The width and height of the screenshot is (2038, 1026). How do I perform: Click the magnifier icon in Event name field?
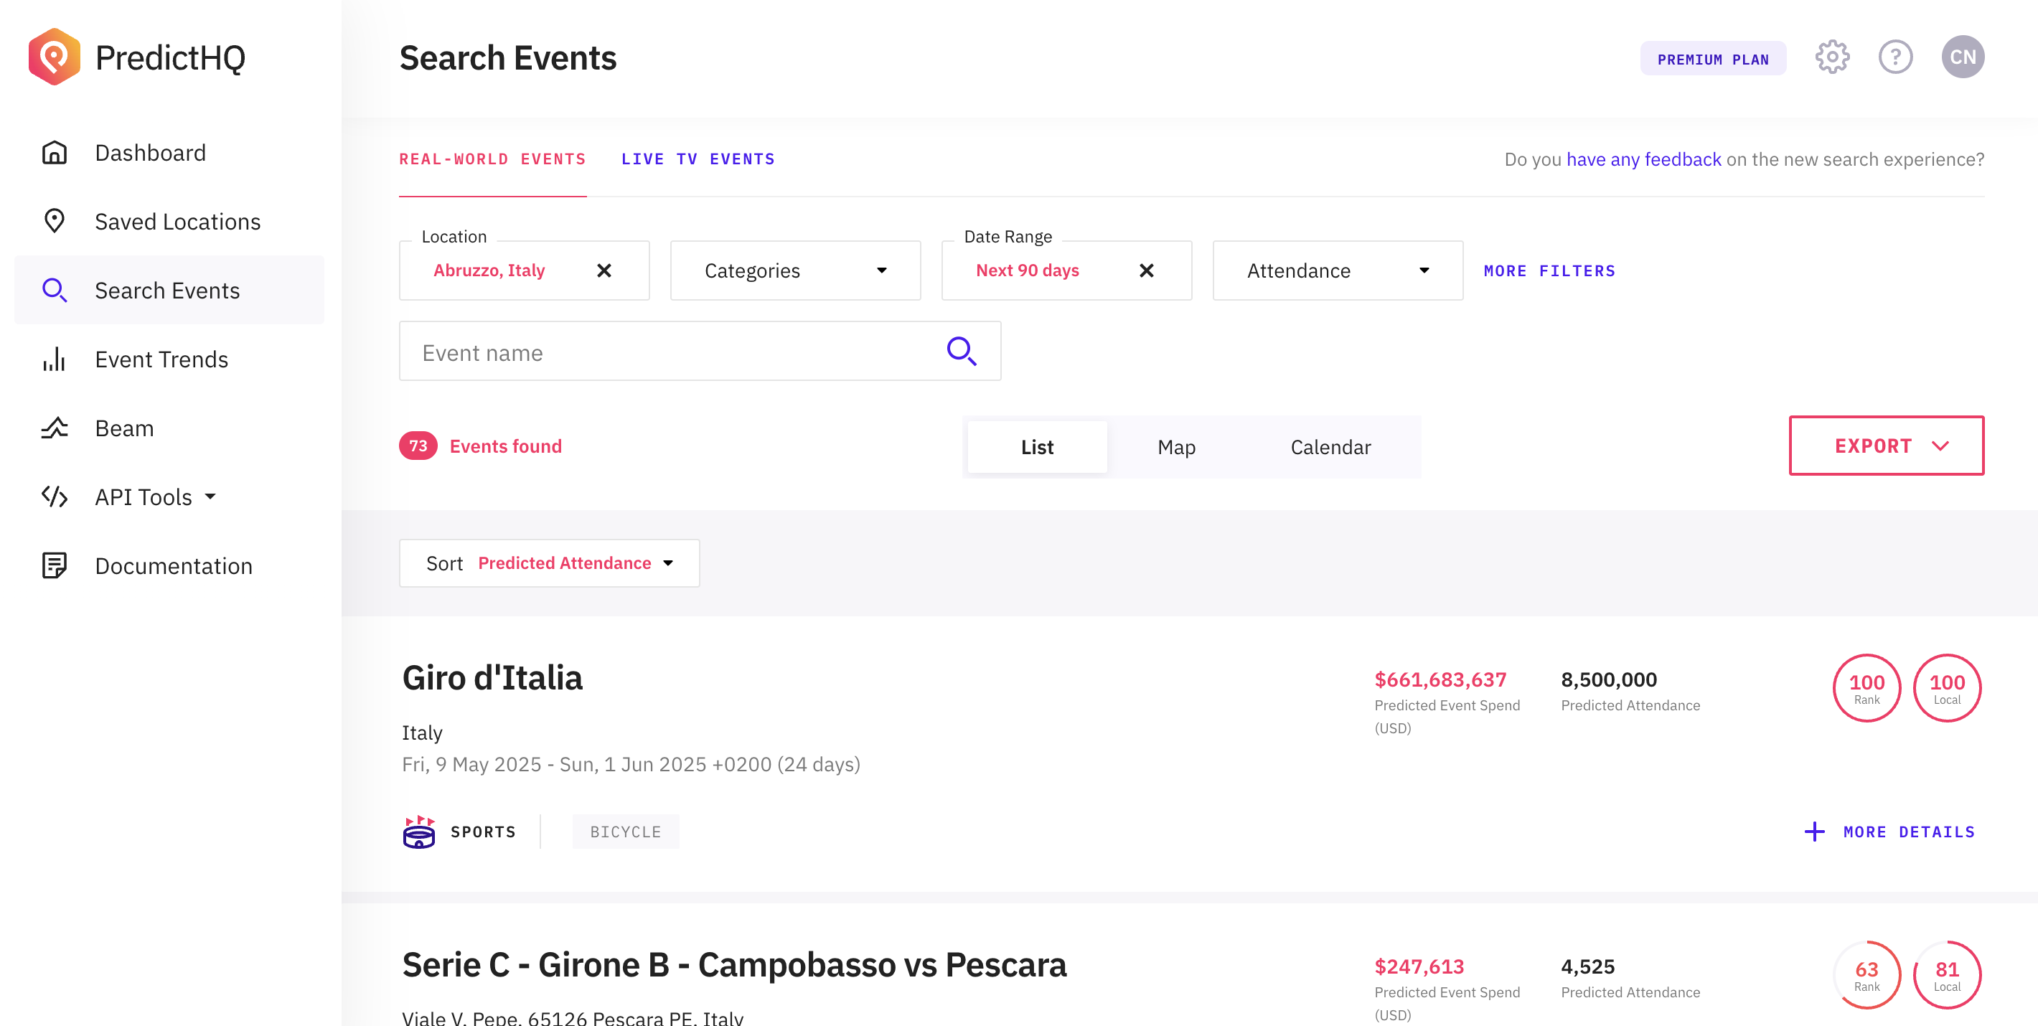[962, 352]
